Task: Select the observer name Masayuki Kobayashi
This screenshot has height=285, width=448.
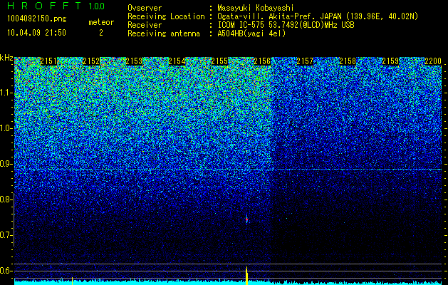Action: (256, 8)
